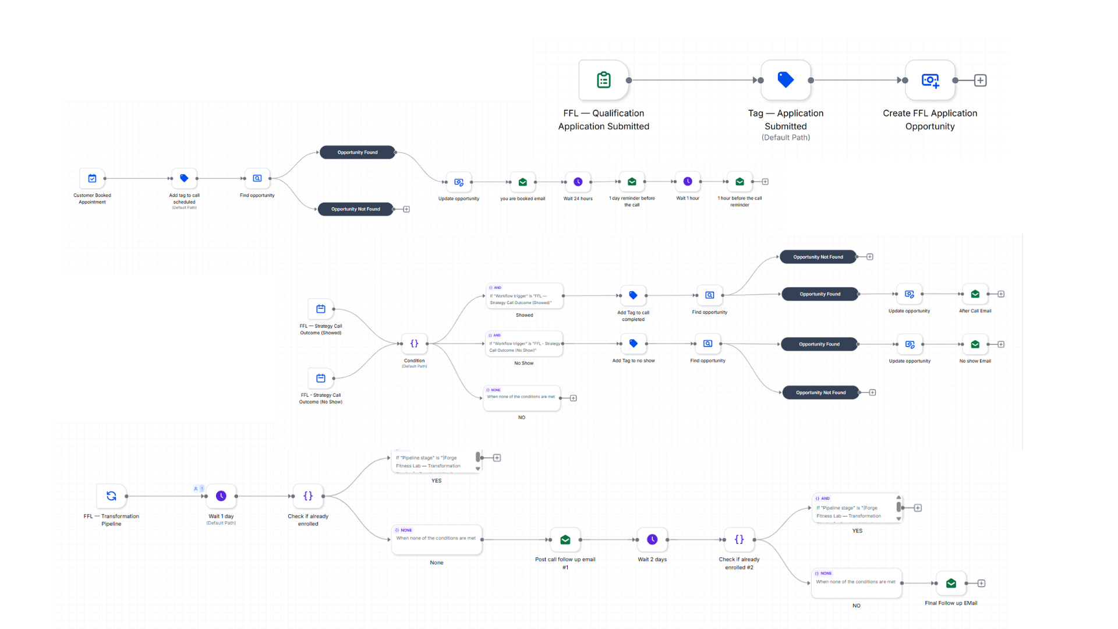Open Find opportunity node in Showed branch

point(710,295)
